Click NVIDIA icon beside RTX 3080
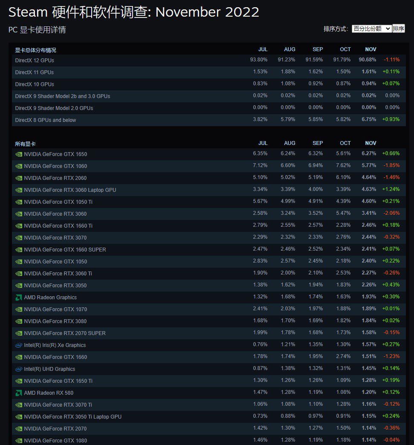This screenshot has width=414, height=445. [x=19, y=321]
